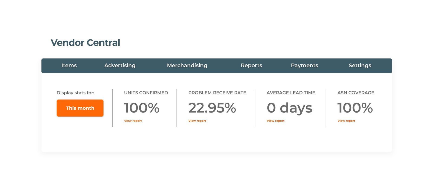433x195 pixels.
Task: Open Settings from the navigation bar
Action: point(360,65)
